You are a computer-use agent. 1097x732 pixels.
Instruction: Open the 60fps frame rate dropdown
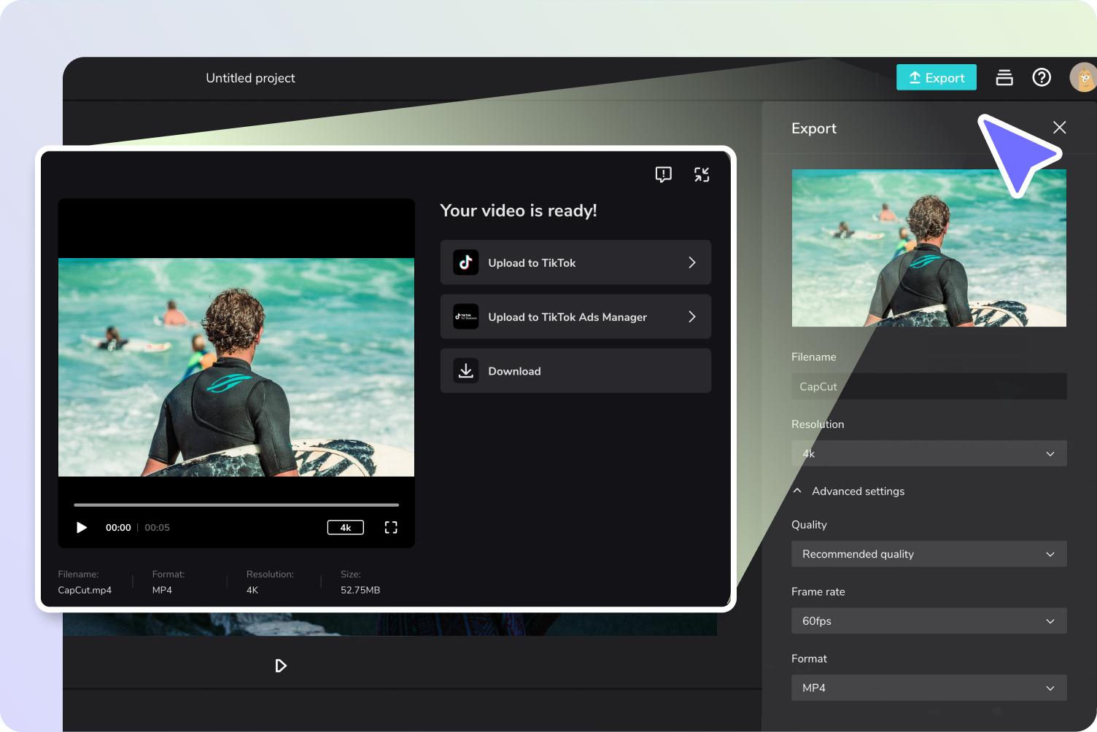pos(929,621)
